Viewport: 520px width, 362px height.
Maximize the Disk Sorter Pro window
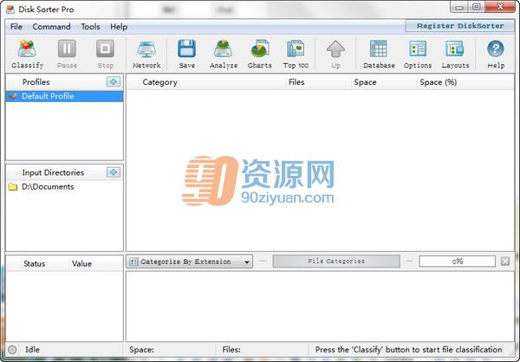[476, 7]
